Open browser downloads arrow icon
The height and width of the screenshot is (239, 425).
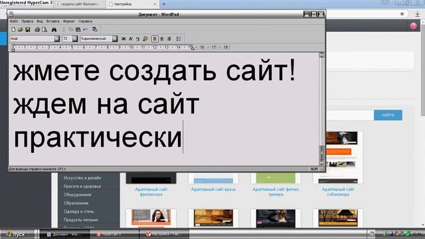click(x=418, y=14)
